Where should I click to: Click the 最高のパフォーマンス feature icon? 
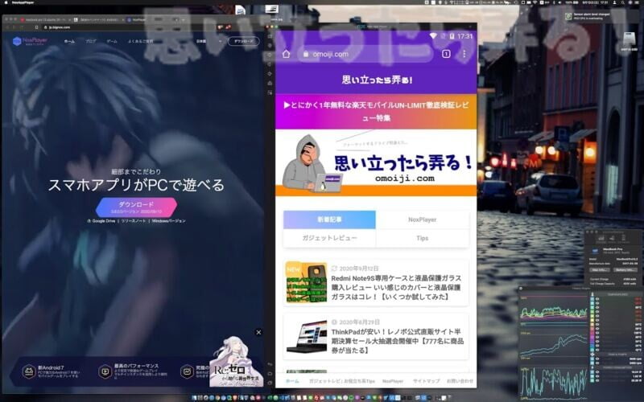[105, 371]
